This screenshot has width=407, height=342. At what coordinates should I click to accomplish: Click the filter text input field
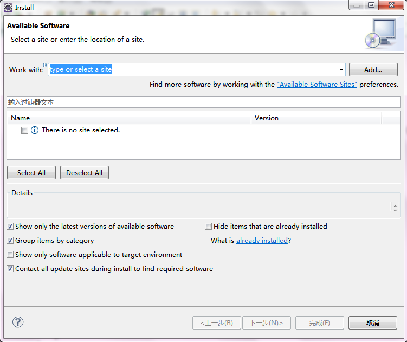point(204,102)
